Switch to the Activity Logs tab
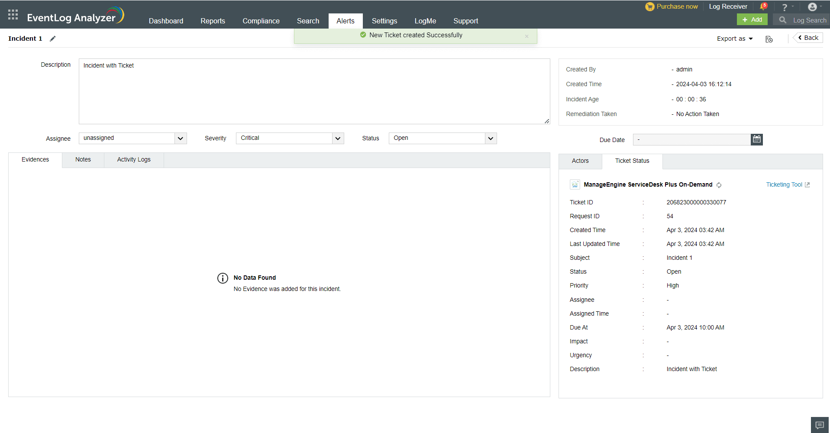 tap(133, 159)
